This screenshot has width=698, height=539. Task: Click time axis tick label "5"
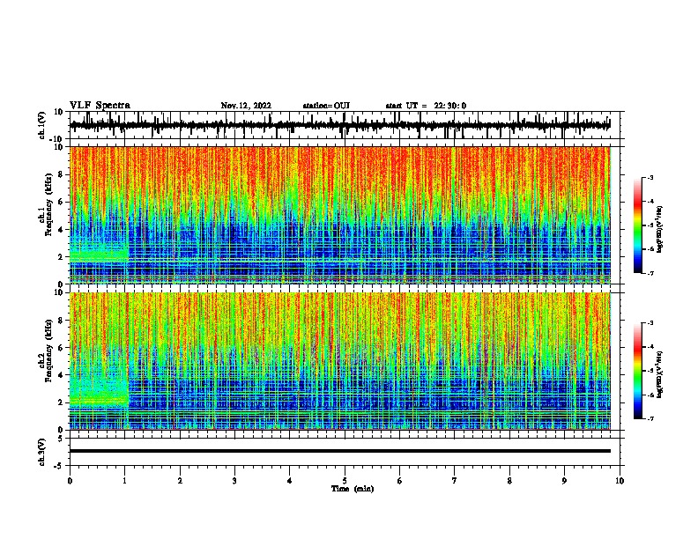coord(345,481)
